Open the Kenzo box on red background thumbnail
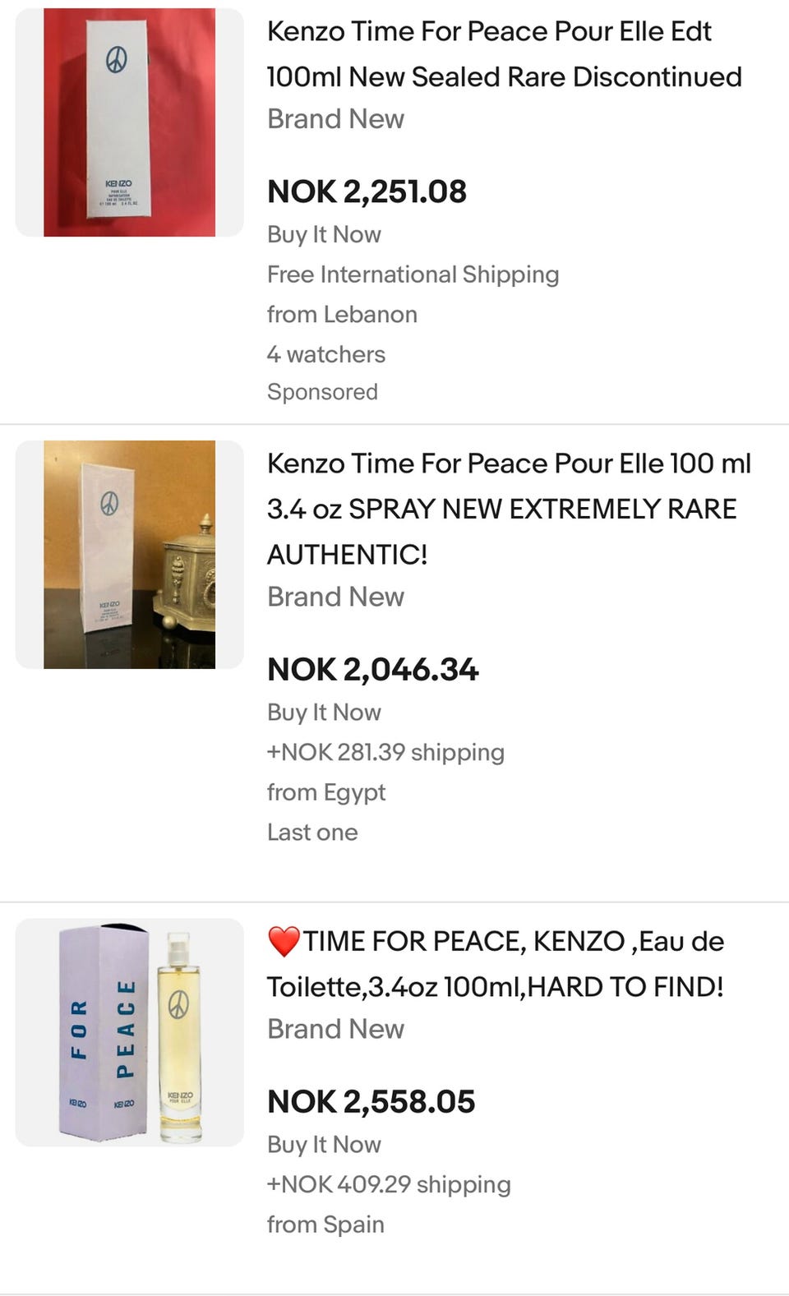The width and height of the screenshot is (789, 1296). (129, 122)
